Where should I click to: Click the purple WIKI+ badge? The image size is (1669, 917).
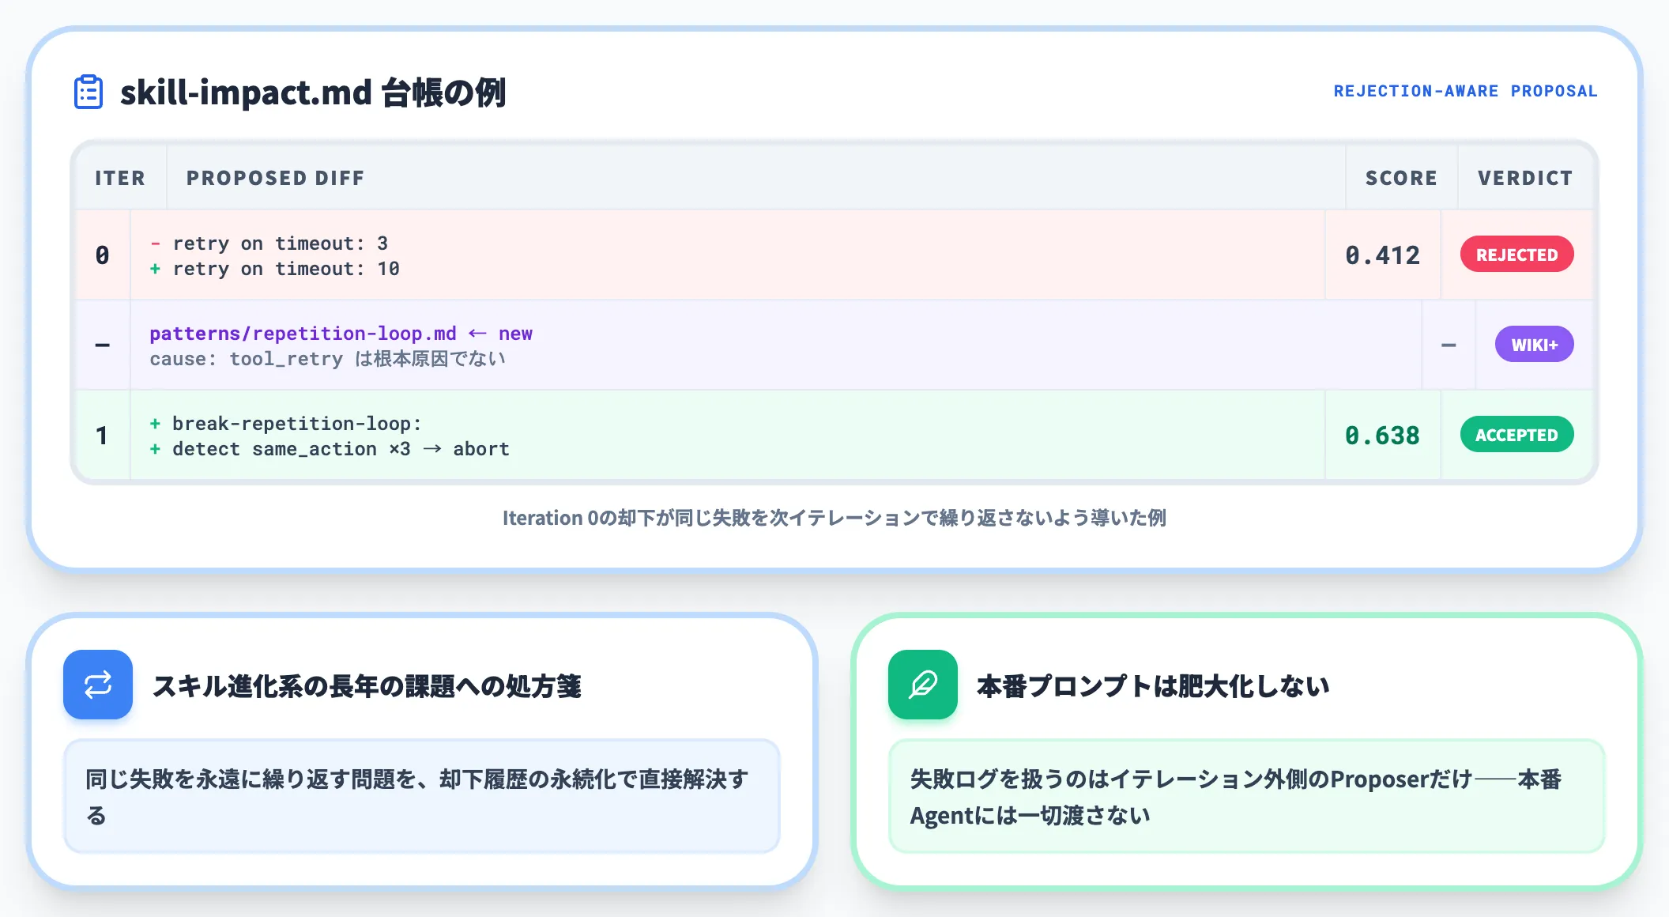pos(1534,345)
